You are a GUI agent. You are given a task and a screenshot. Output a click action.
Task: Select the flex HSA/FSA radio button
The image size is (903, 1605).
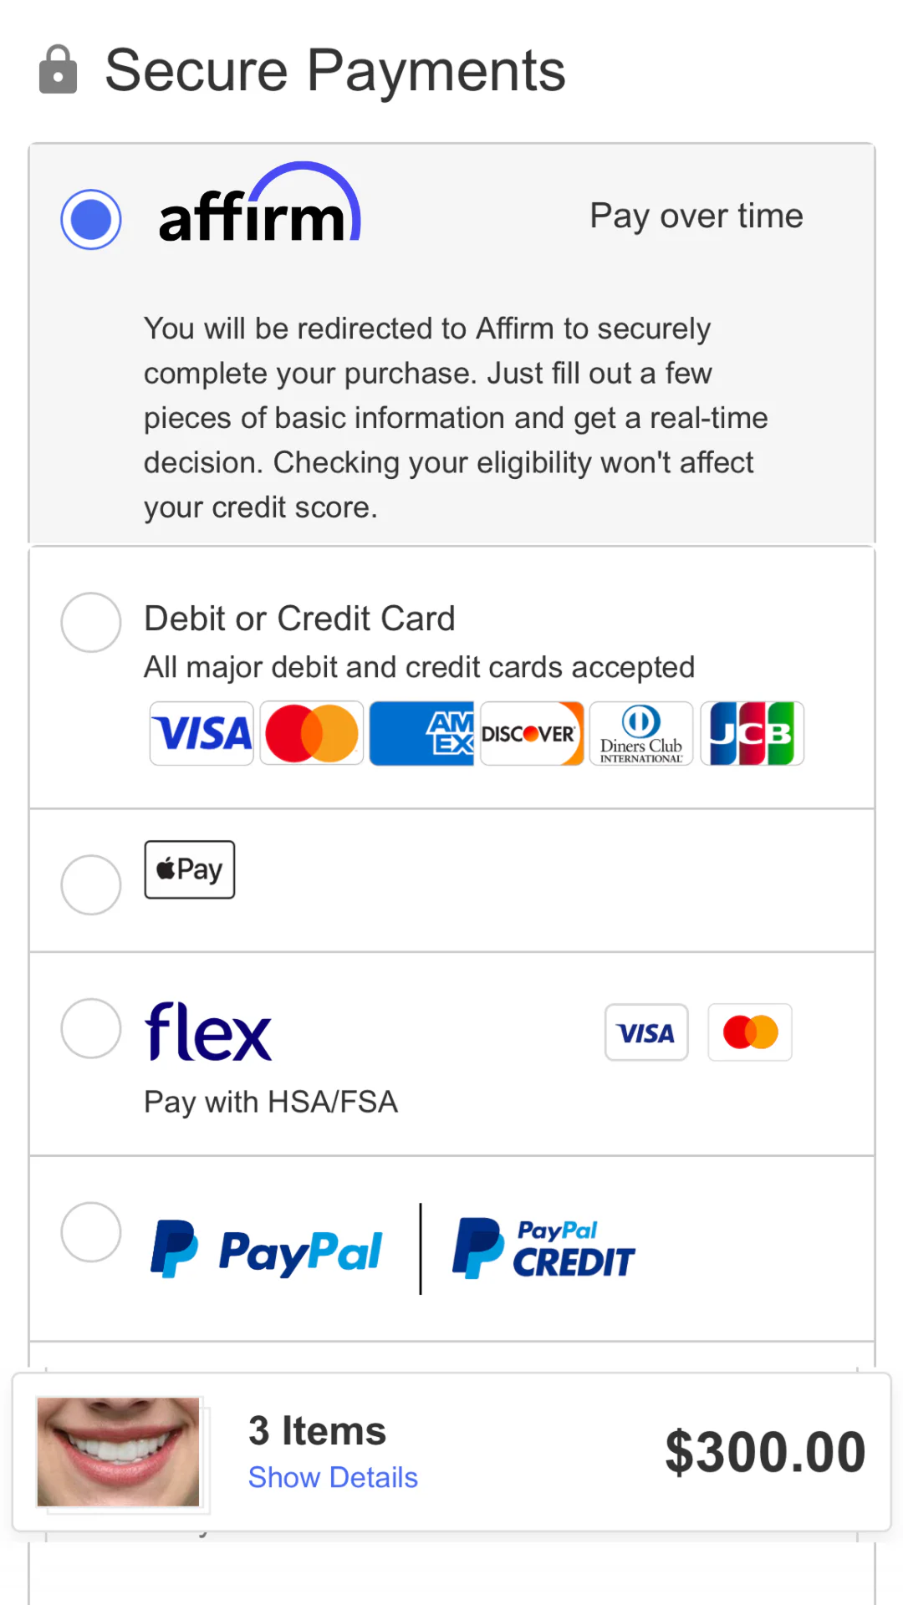point(91,1028)
